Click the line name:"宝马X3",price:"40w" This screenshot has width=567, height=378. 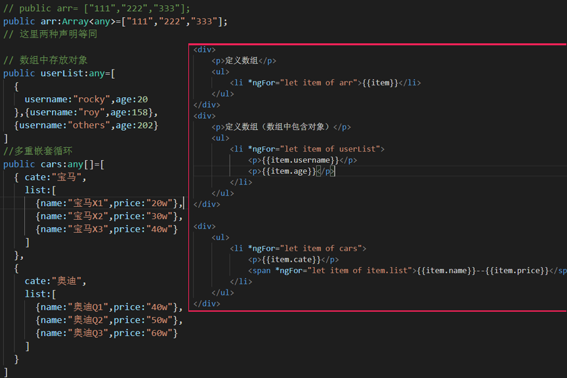coord(107,229)
